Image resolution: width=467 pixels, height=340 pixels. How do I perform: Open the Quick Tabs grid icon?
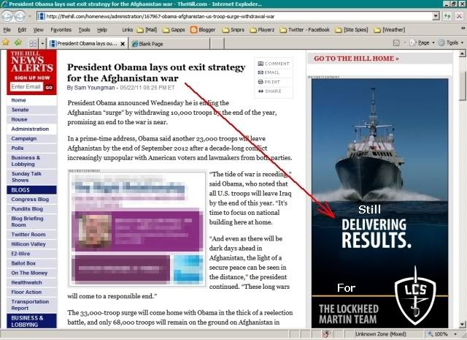[33, 44]
